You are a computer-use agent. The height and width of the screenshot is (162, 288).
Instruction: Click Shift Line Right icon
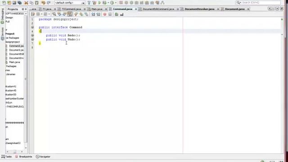(98, 14)
